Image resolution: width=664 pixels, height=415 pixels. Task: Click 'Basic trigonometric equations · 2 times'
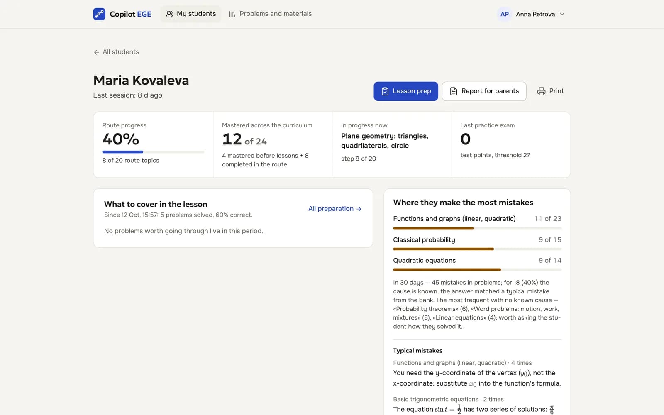(x=448, y=399)
